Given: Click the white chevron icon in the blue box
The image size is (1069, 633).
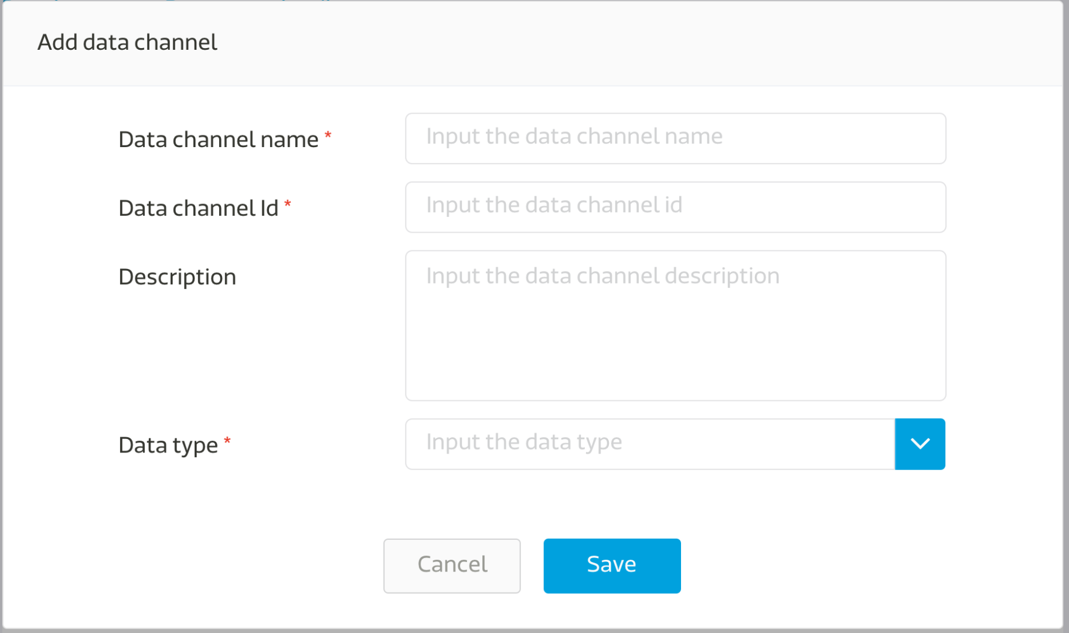Looking at the screenshot, I should (x=920, y=444).
